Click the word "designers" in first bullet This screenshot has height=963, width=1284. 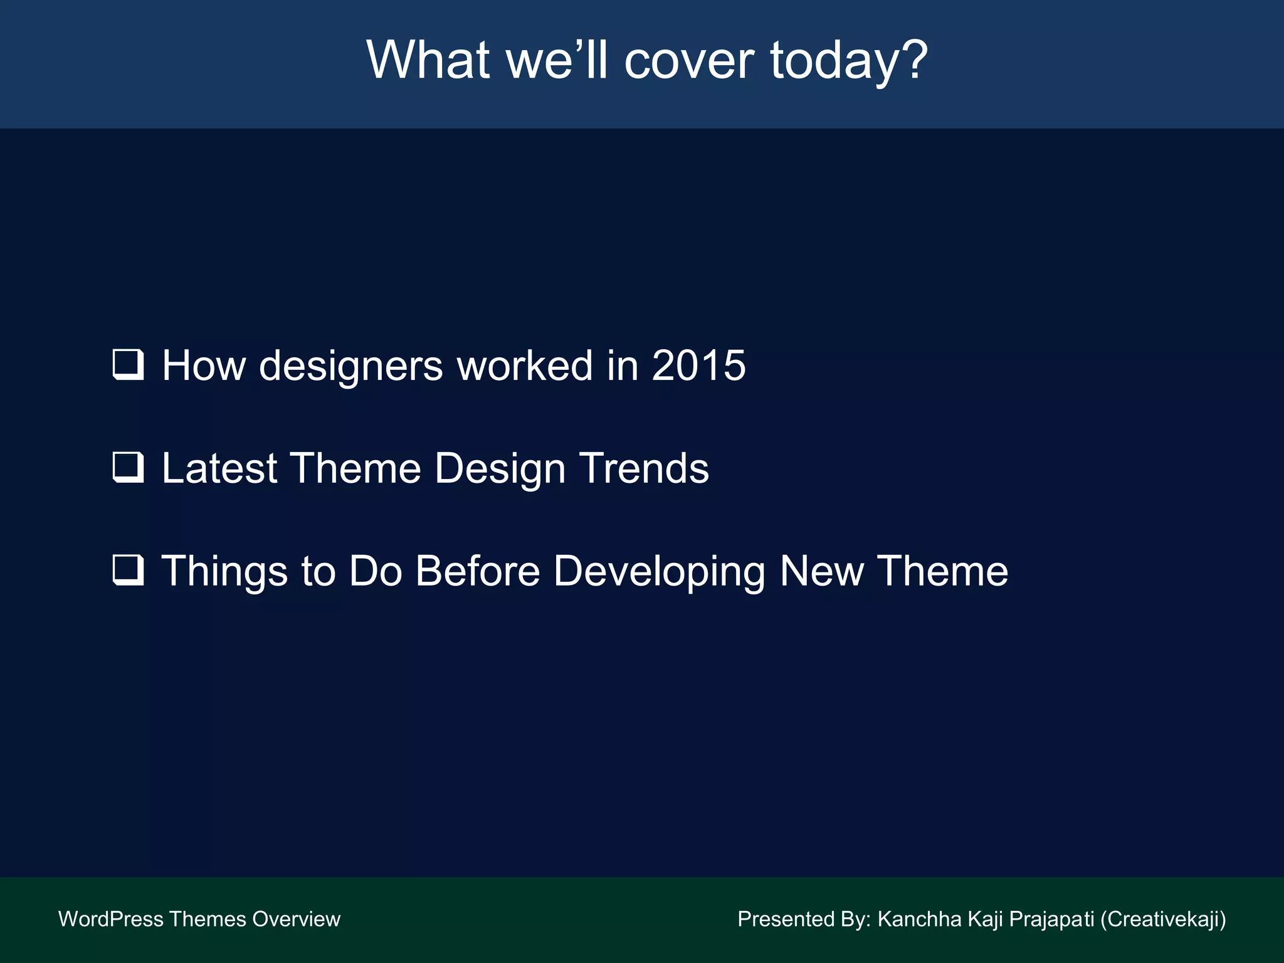click(350, 366)
